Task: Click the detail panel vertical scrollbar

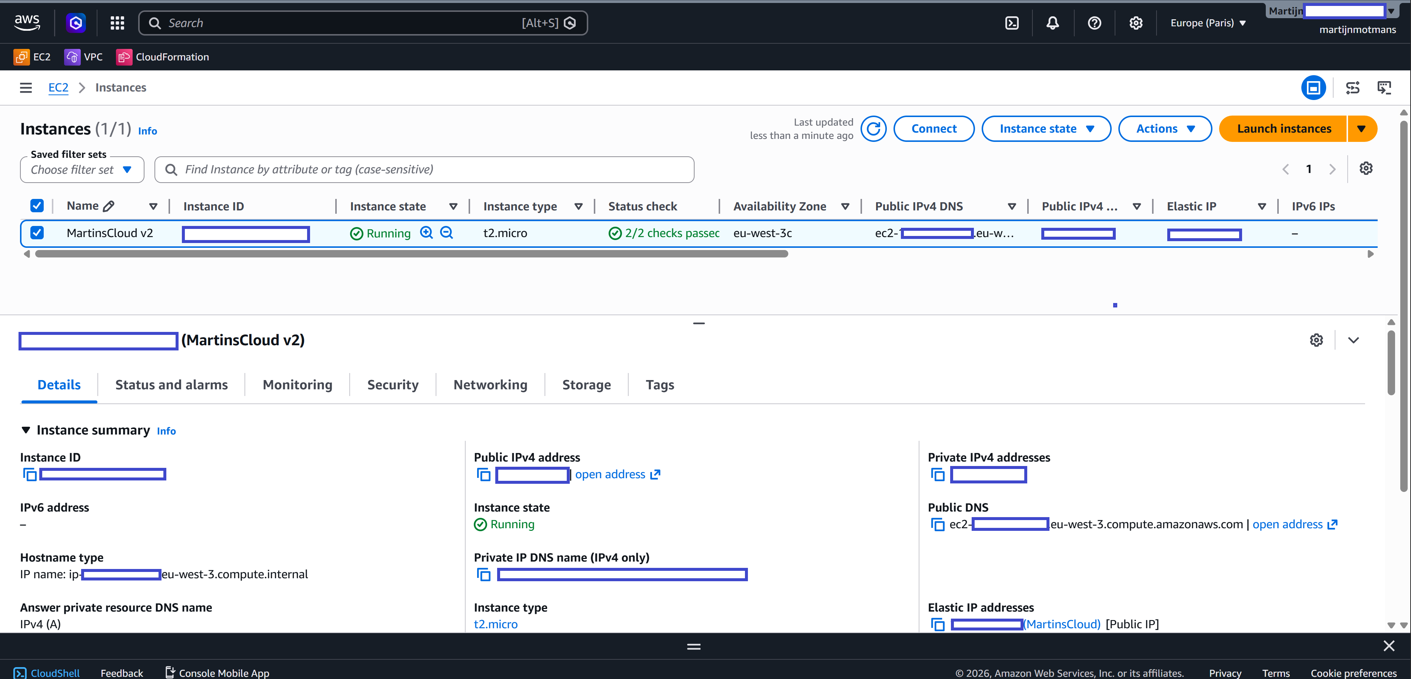Action: coord(1391,363)
